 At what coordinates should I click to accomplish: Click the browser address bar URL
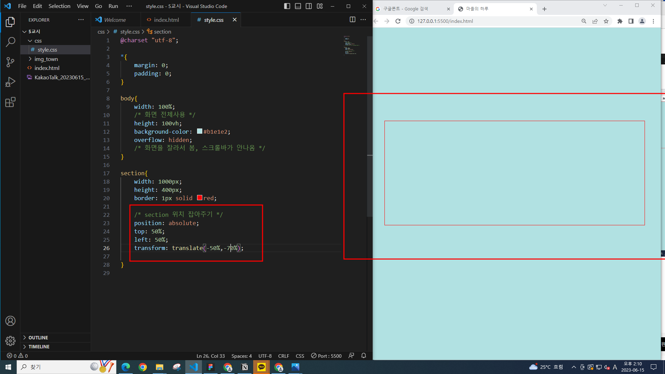445,21
